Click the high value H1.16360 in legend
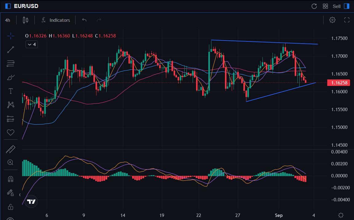Screen dimensions: 354x220 tap(59, 36)
